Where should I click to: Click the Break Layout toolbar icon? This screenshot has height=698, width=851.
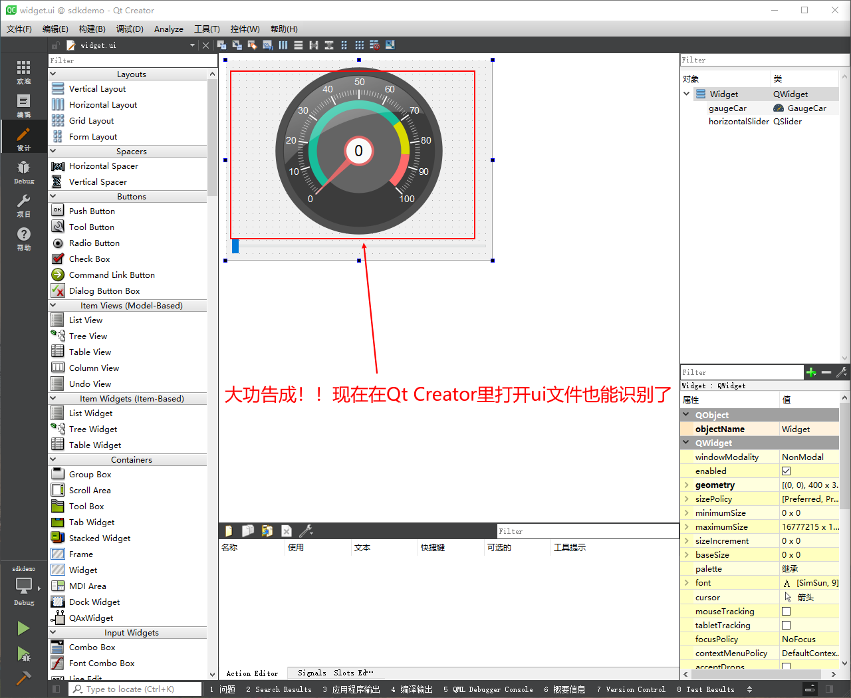(374, 45)
